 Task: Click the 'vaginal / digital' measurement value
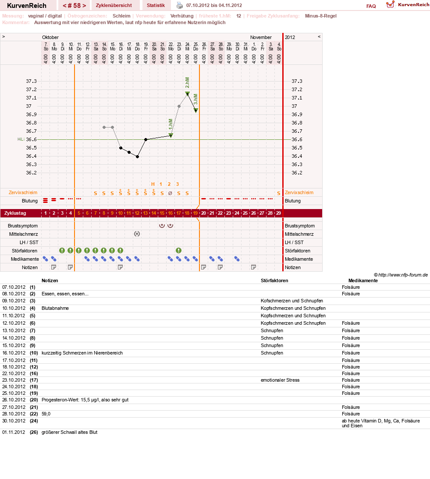45,16
